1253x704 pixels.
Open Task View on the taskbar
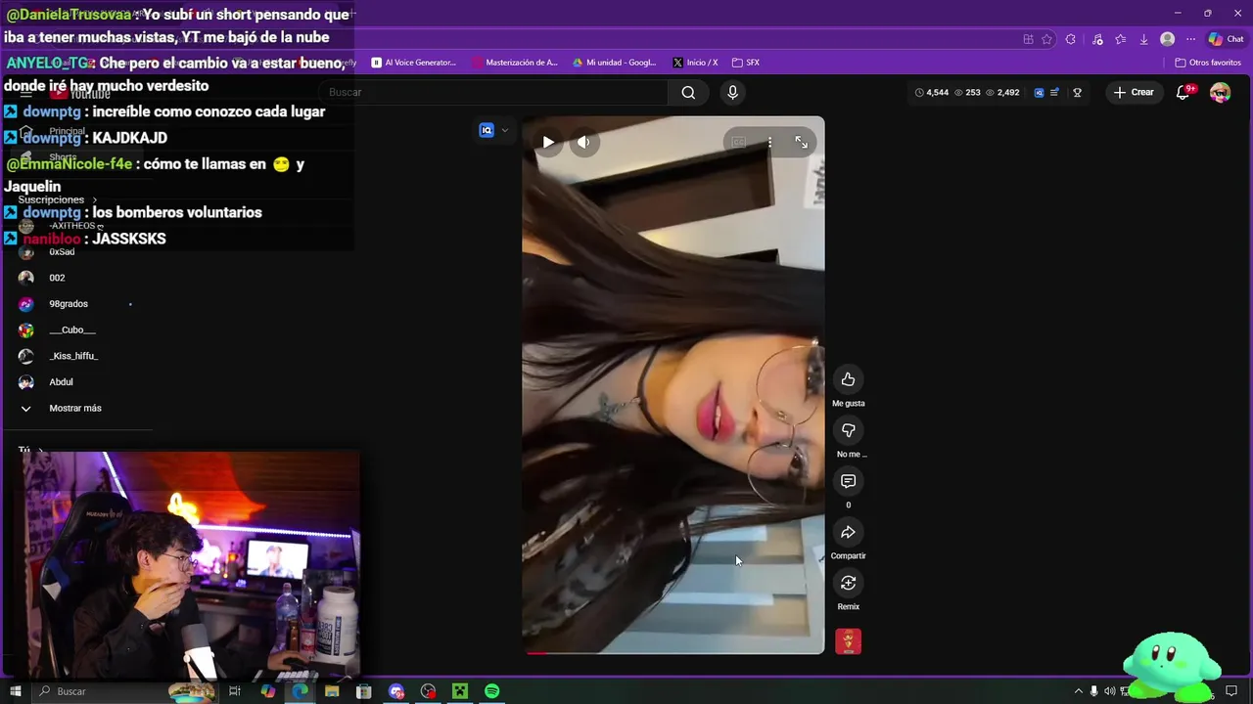tap(235, 691)
